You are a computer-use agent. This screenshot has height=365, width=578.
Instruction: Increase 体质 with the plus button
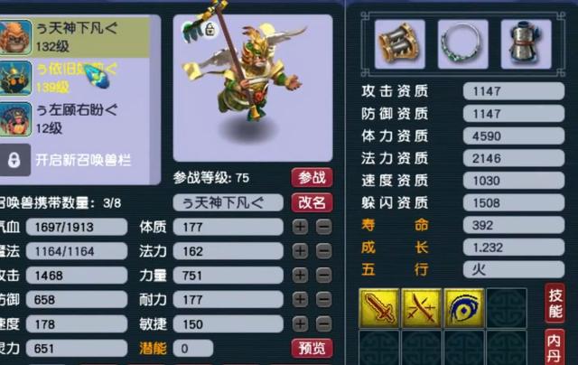coord(300,227)
